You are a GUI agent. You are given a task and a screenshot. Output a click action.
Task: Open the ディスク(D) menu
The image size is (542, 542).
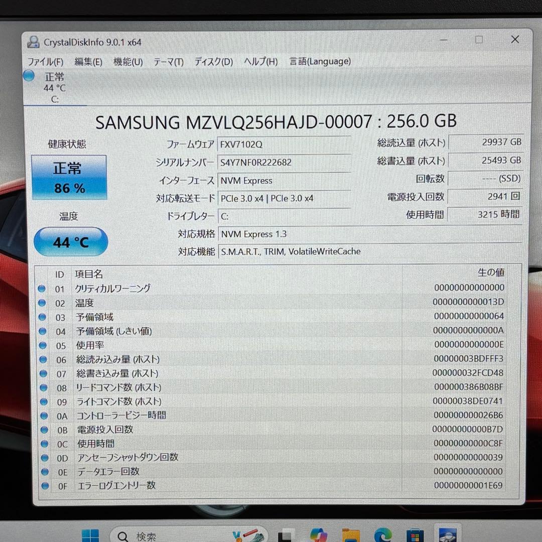(213, 61)
